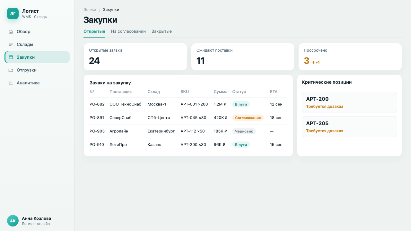The image size is (411, 231).
Task: Click the ЛГ app logo icon
Action: coord(13,13)
